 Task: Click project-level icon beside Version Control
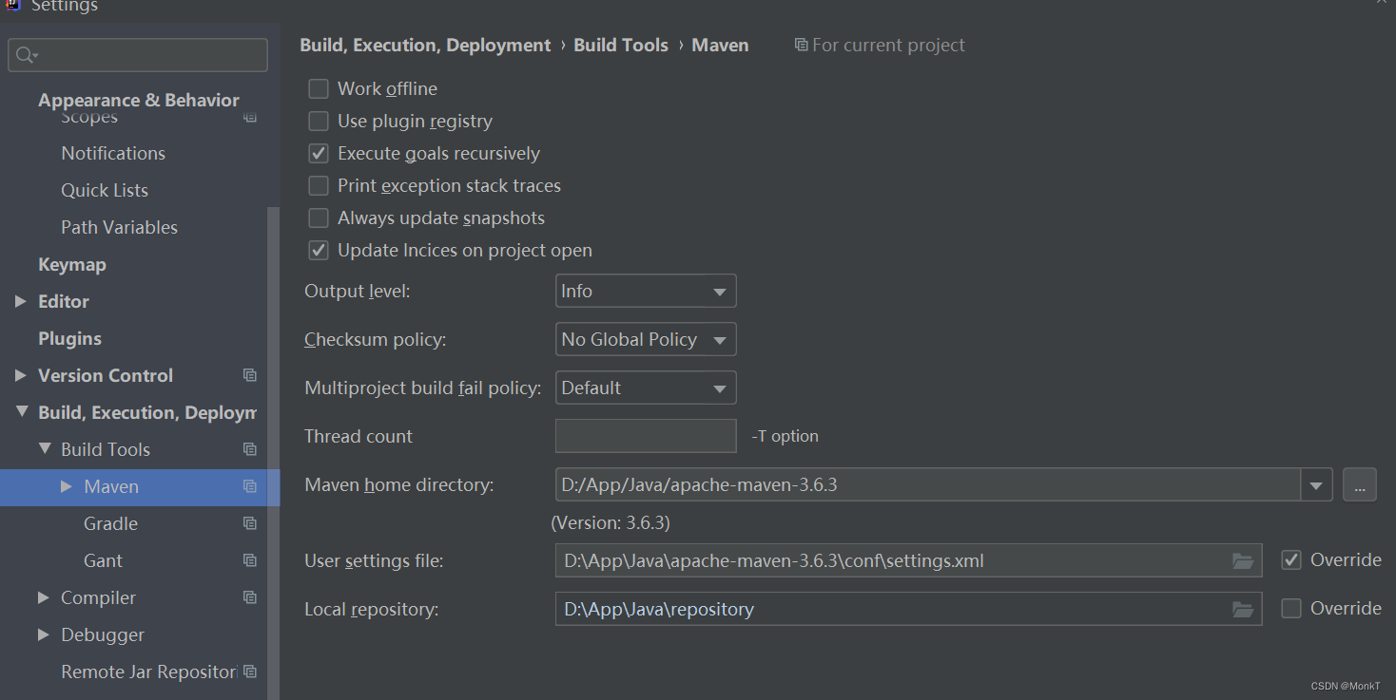pyautogui.click(x=250, y=375)
